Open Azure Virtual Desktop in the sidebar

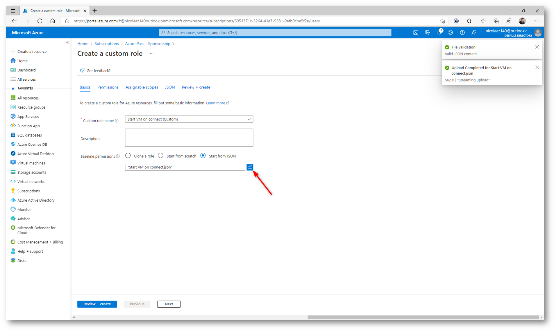point(35,154)
